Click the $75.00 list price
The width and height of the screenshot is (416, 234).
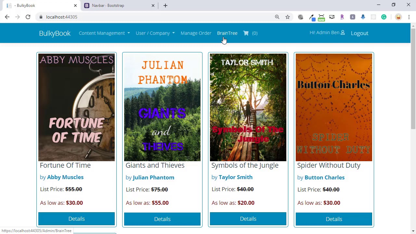(x=159, y=189)
